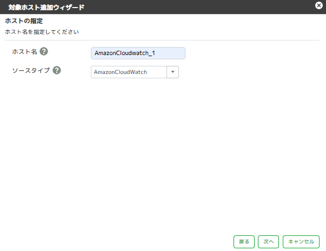Select the ホスト名 label
The height and width of the screenshot is (251, 326).
click(24, 51)
